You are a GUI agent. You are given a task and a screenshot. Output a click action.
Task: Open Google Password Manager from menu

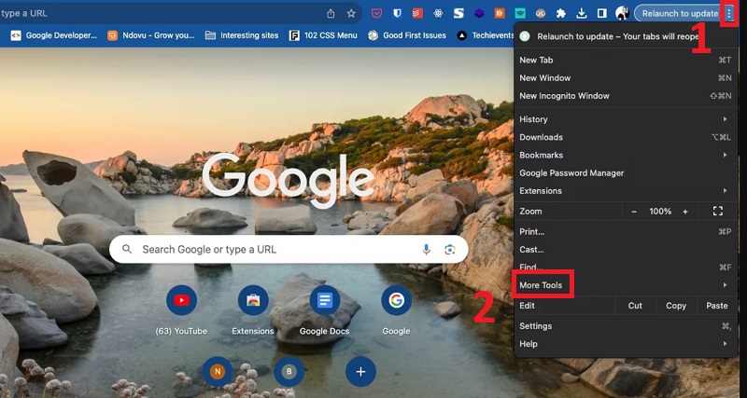[x=571, y=172]
